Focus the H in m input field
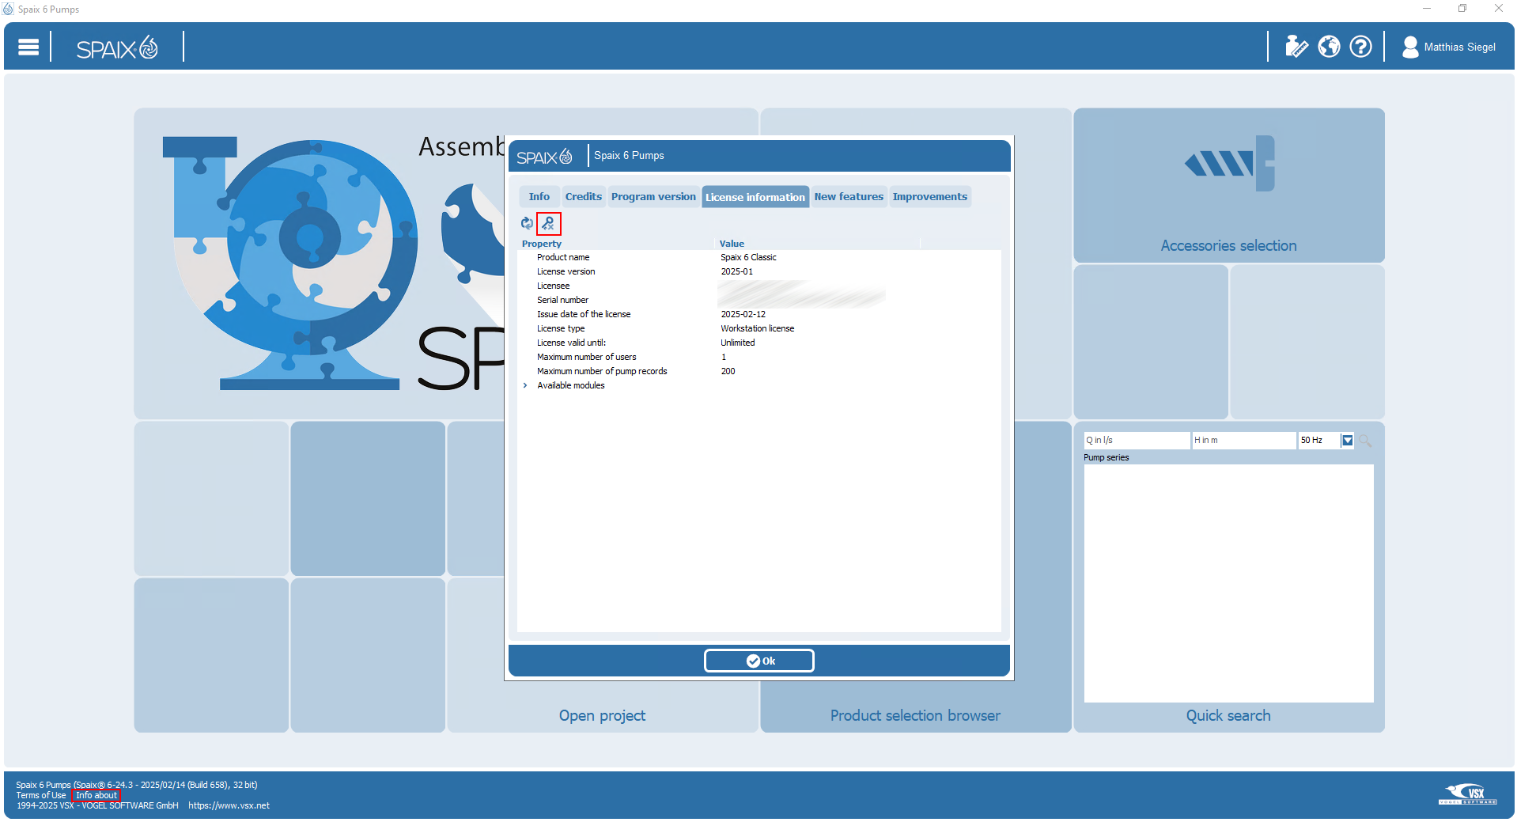The height and width of the screenshot is (822, 1517). 1244,441
